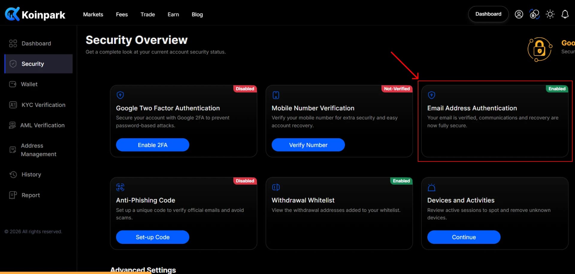
Task: Select Dashboard in the sidebar
Action: pyautogui.click(x=39, y=44)
